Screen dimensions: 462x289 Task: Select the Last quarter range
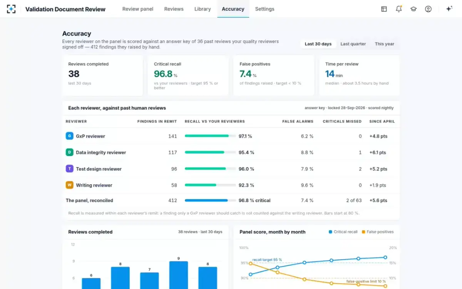click(x=353, y=44)
